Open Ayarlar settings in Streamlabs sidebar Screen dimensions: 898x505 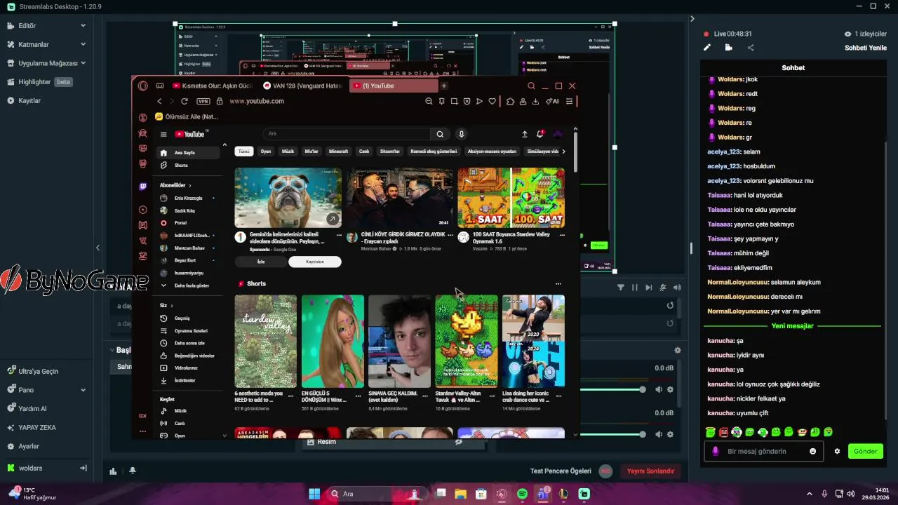click(x=23, y=446)
